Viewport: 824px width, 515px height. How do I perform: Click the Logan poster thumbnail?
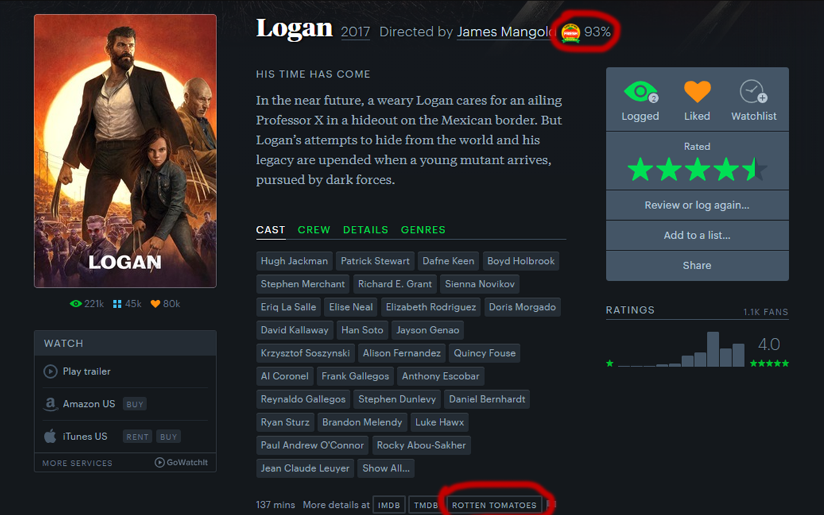(x=125, y=151)
